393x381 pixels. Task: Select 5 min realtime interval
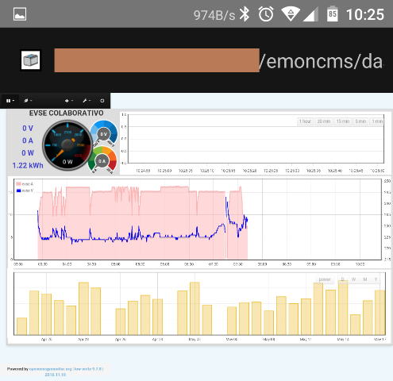click(360, 121)
